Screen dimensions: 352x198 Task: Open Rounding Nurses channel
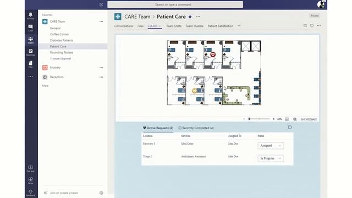(x=62, y=53)
